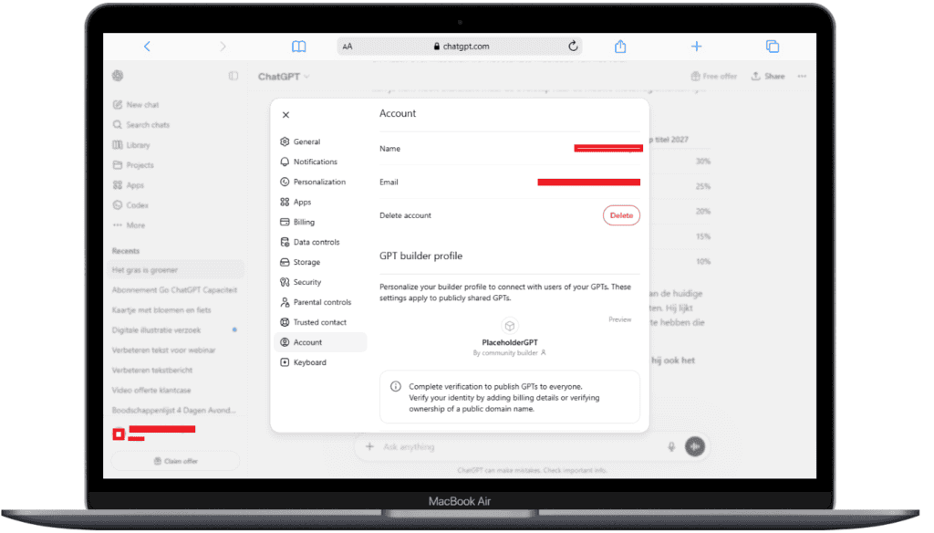Open the conversation options ellipsis menu
This screenshot has height=533, width=934.
pyautogui.click(x=803, y=77)
